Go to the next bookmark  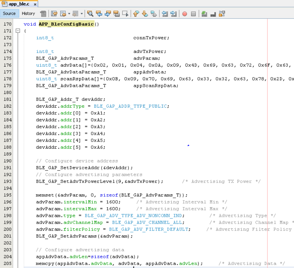[145, 14]
